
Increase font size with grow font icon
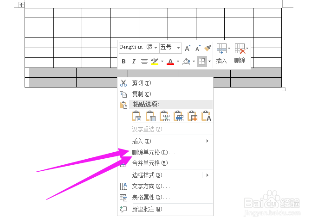tap(188, 48)
